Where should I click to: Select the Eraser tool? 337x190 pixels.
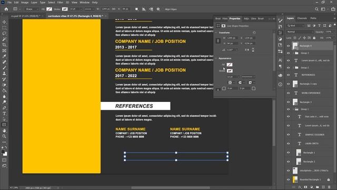tap(4, 85)
